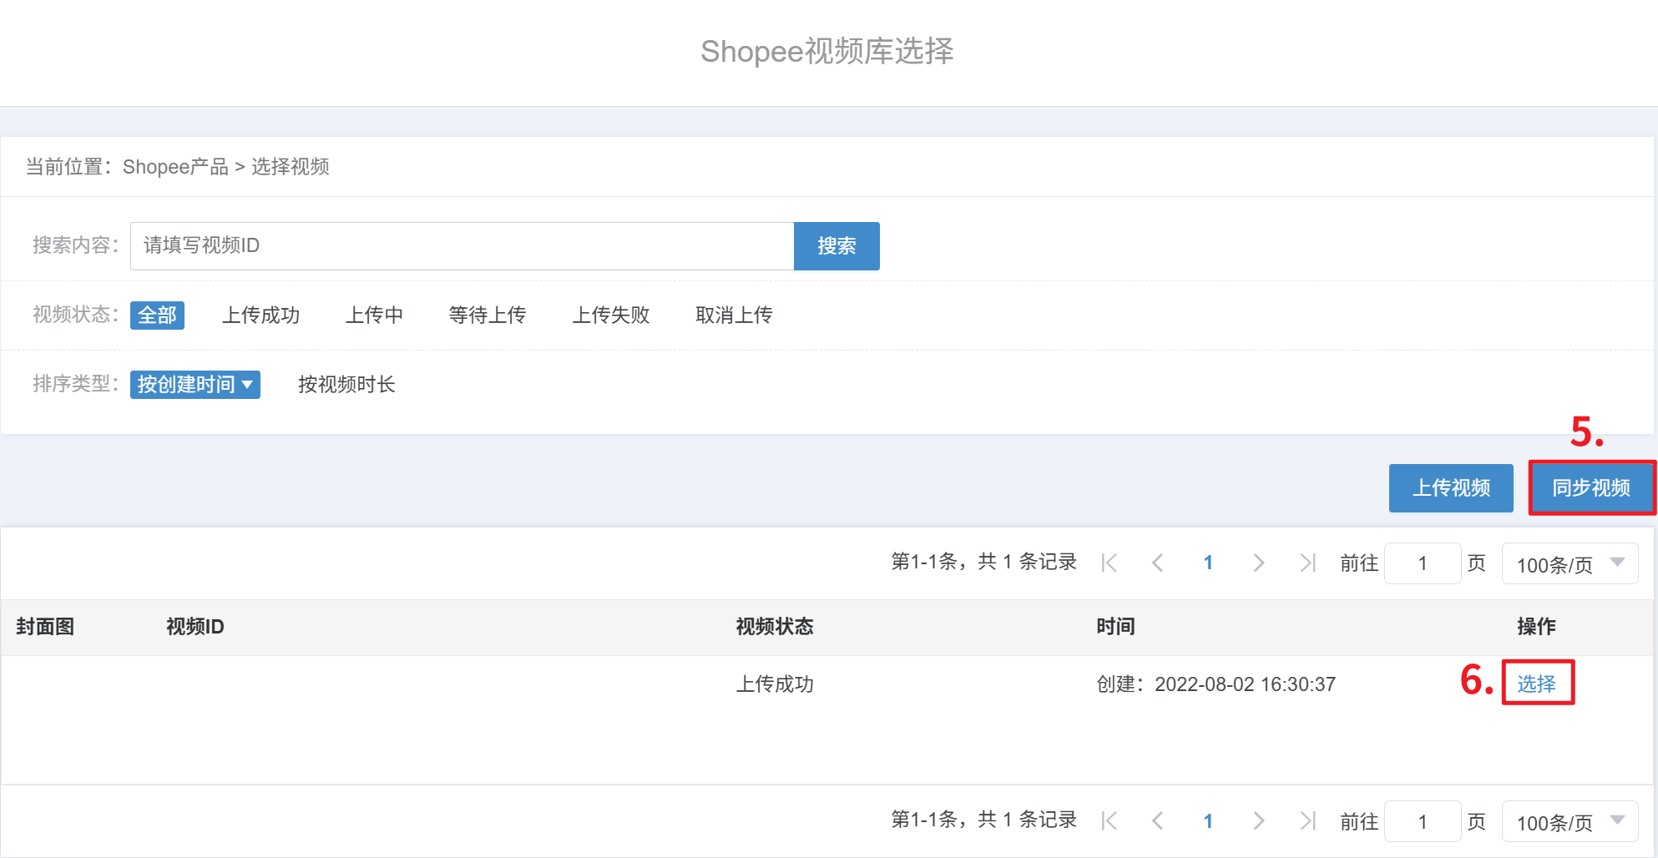Screen dimensions: 1658x858
Task: Click the 同步视频 button
Action: pyautogui.click(x=1591, y=488)
